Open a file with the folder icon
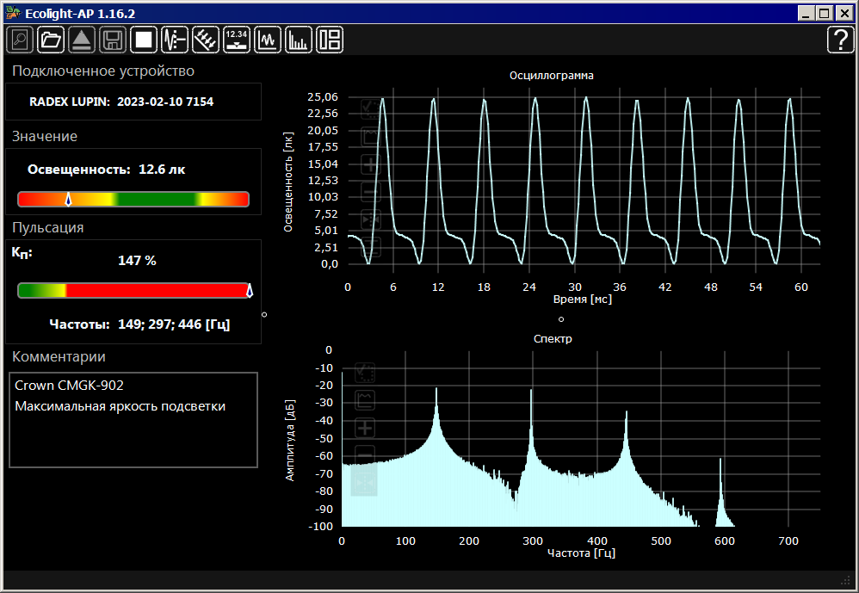The width and height of the screenshot is (859, 593). pos(51,40)
